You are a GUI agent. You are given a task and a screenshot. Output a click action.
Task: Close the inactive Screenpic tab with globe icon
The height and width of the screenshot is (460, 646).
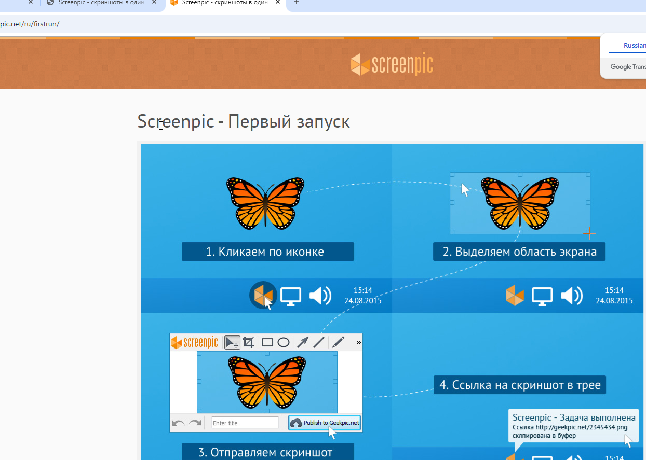155,2
